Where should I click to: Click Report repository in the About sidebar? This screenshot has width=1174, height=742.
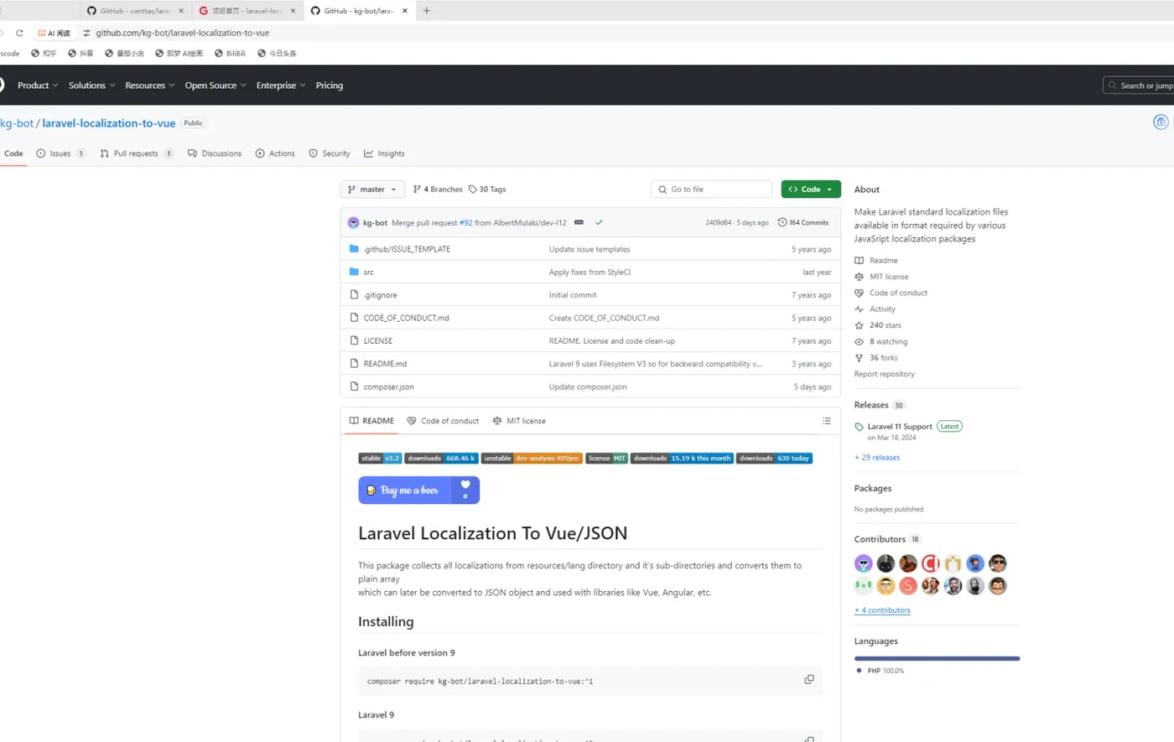885,374
